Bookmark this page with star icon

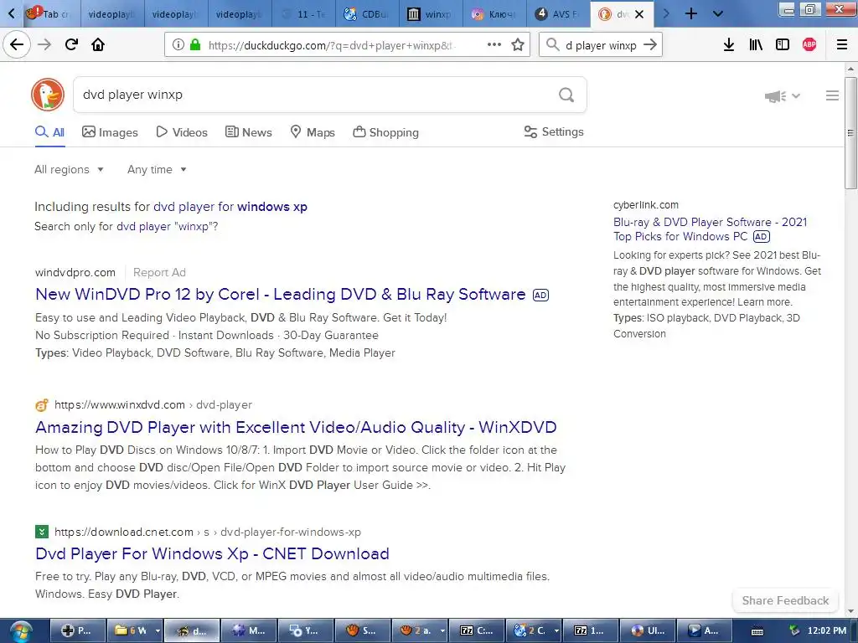click(x=518, y=45)
